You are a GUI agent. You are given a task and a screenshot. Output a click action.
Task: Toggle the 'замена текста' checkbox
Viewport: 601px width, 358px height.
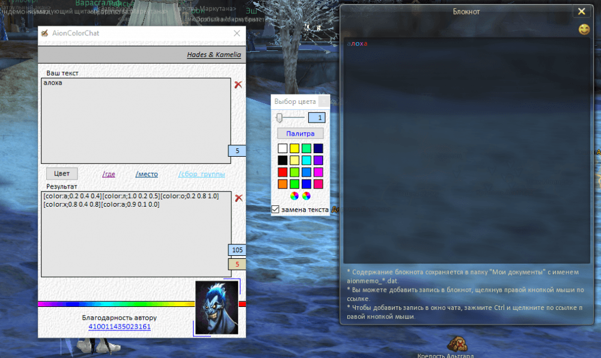pyautogui.click(x=276, y=210)
